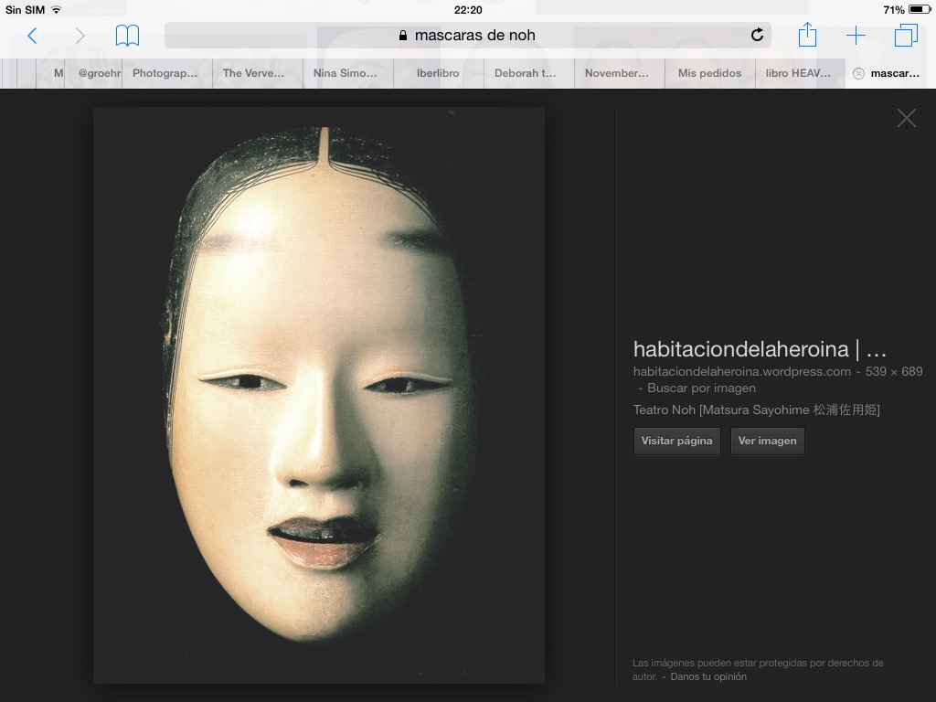Click the Danos tu opinión link

tap(708, 676)
